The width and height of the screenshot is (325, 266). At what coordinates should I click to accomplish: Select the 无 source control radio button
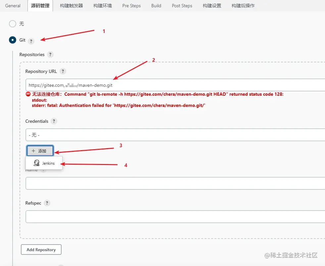[x=13, y=24]
